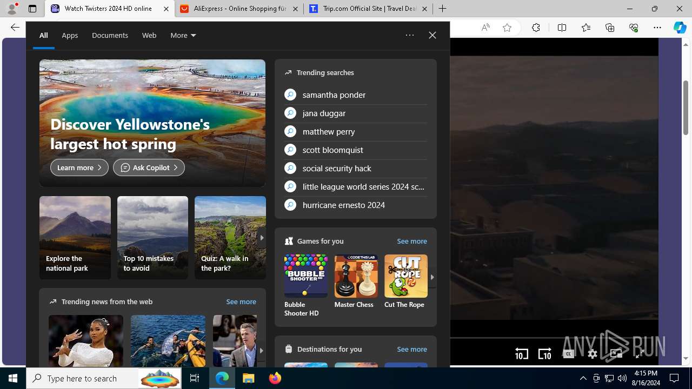This screenshot has height=389, width=692.
Task: Switch to the Web search tab
Action: tap(149, 35)
